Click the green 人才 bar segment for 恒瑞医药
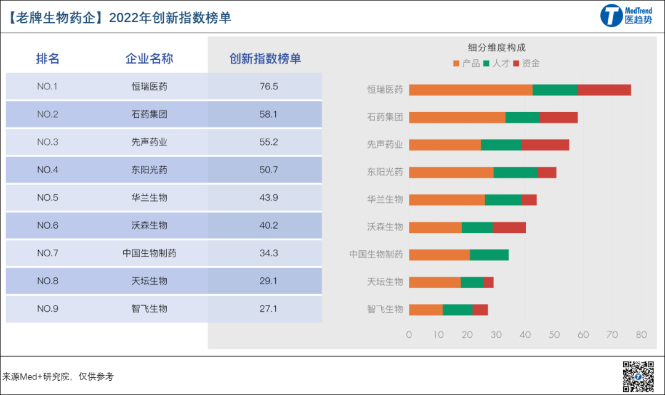The height and width of the screenshot is (395, 665). click(555, 90)
